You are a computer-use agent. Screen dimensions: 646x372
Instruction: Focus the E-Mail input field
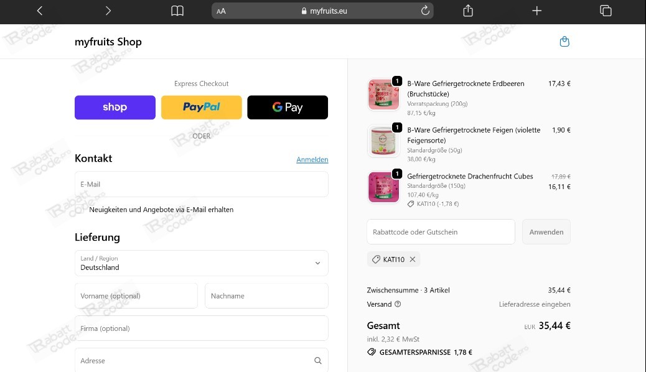pyautogui.click(x=202, y=184)
